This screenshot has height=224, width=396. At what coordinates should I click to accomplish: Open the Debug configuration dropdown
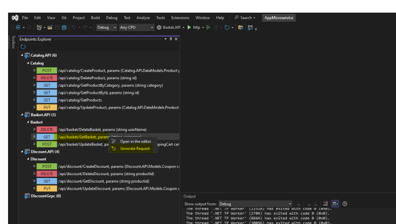pyautogui.click(x=107, y=28)
